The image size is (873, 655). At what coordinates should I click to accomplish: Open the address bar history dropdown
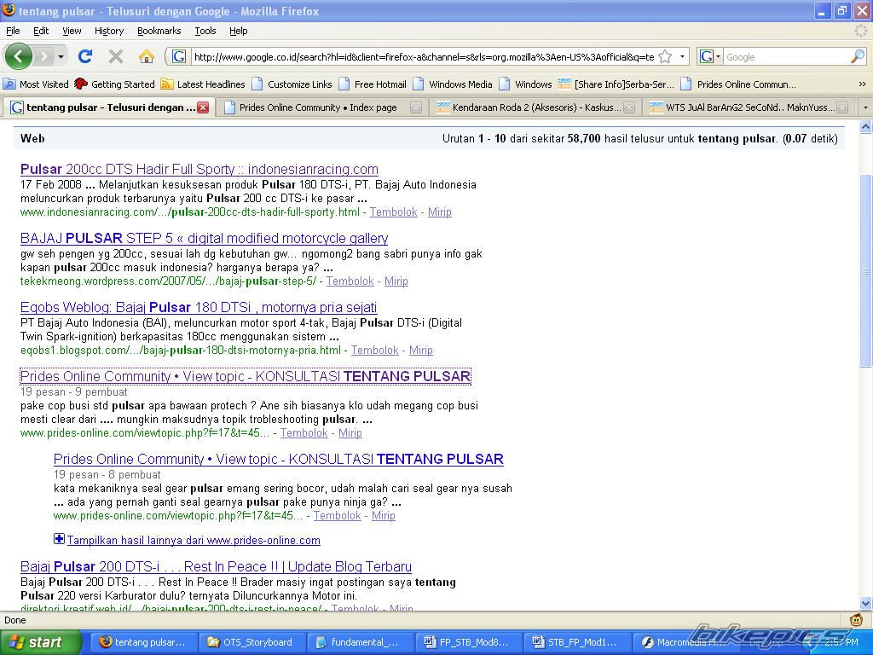(682, 57)
